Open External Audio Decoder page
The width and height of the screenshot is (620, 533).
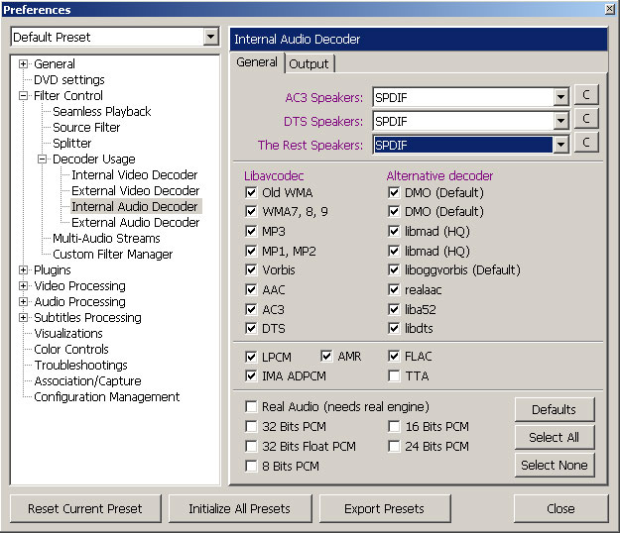point(136,223)
